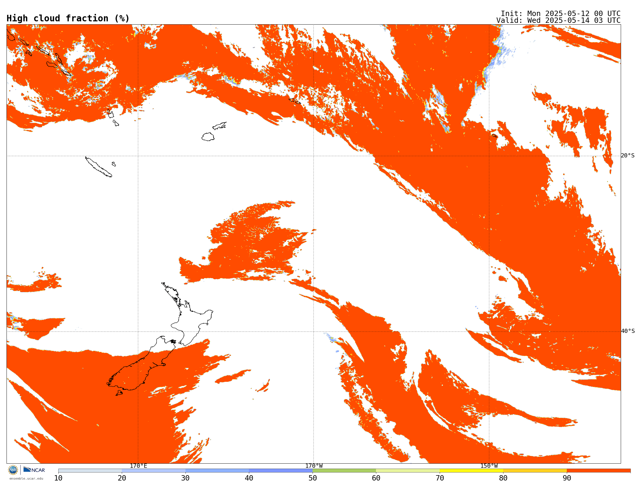Select the bright yellow 70–80 colorbar segment
The height and width of the screenshot is (482, 640).
[471, 470]
